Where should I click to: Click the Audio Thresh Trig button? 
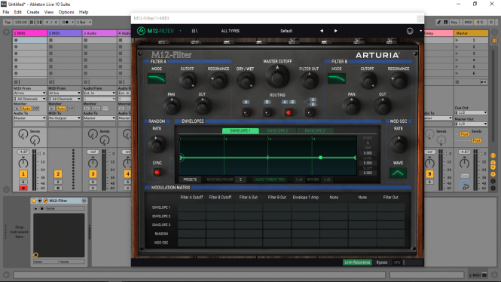[270, 179]
